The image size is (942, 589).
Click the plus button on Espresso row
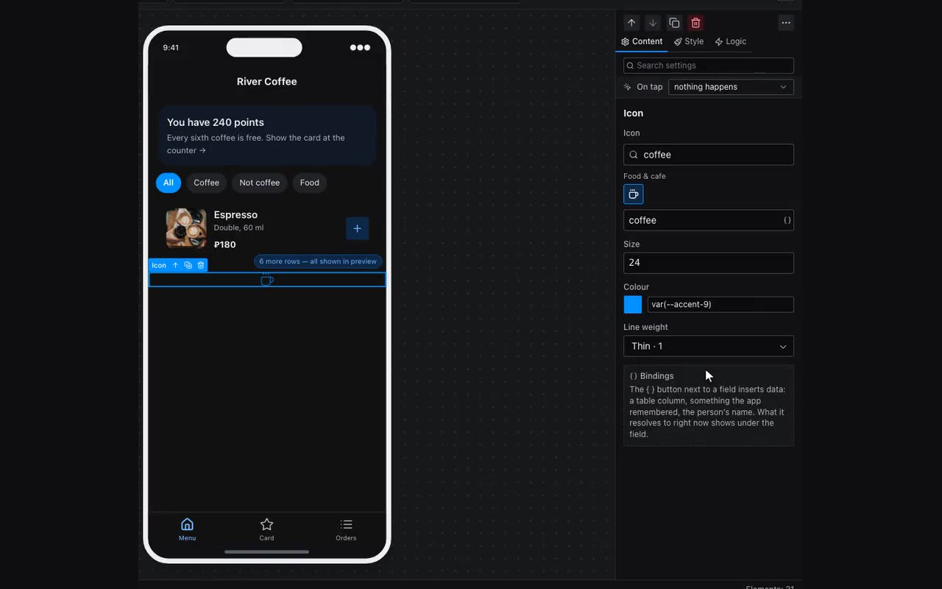pos(357,228)
